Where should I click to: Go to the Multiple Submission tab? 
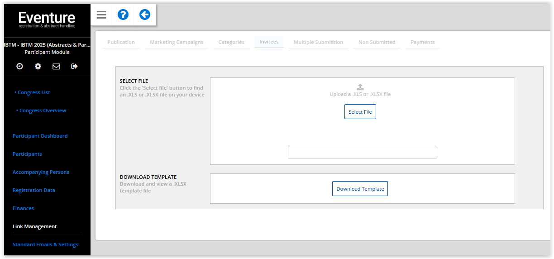point(318,42)
